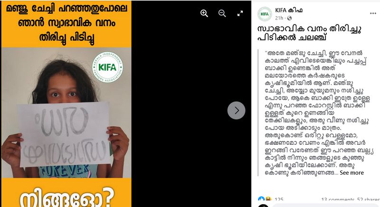Open the post options three-dot menu

[x=373, y=13]
